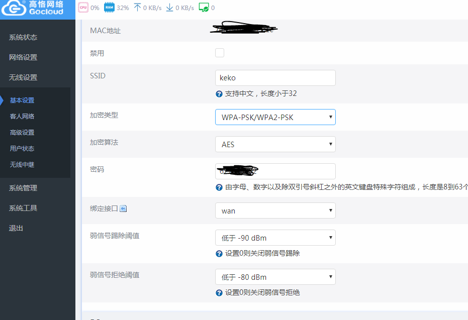Click the green online devices monitor icon
The height and width of the screenshot is (320, 468).
pyautogui.click(x=204, y=8)
